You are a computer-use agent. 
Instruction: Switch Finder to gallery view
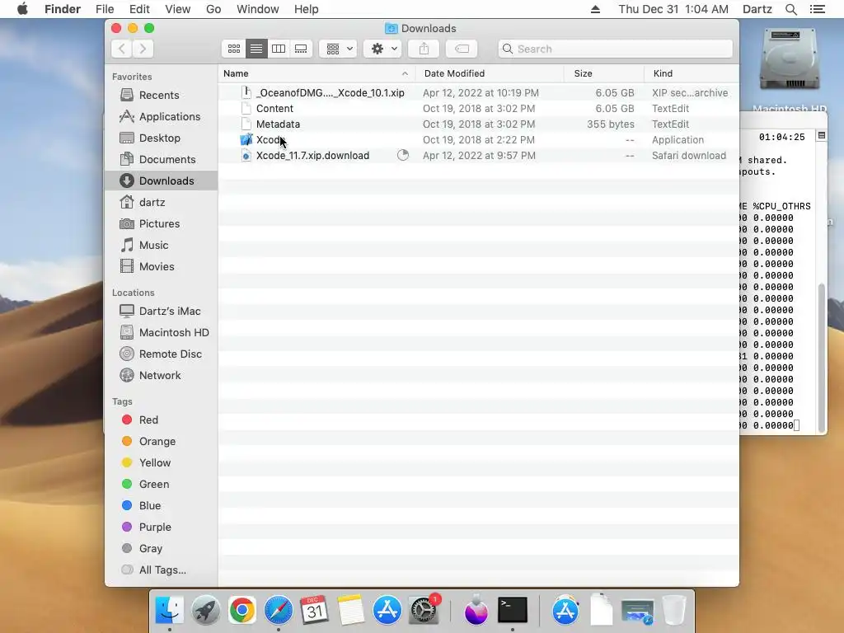(x=301, y=49)
